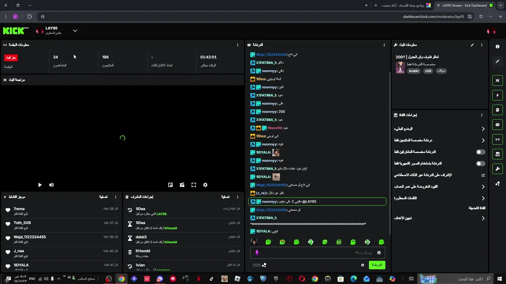506x284 pixels.
Task: Click the AI chat moderation external link icon
Action: pos(483,175)
